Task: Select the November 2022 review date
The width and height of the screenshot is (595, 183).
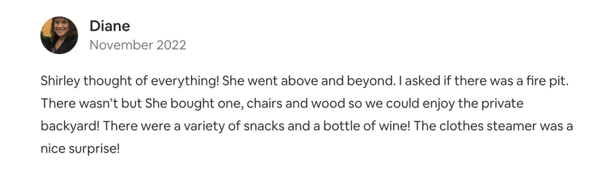Action: [138, 46]
